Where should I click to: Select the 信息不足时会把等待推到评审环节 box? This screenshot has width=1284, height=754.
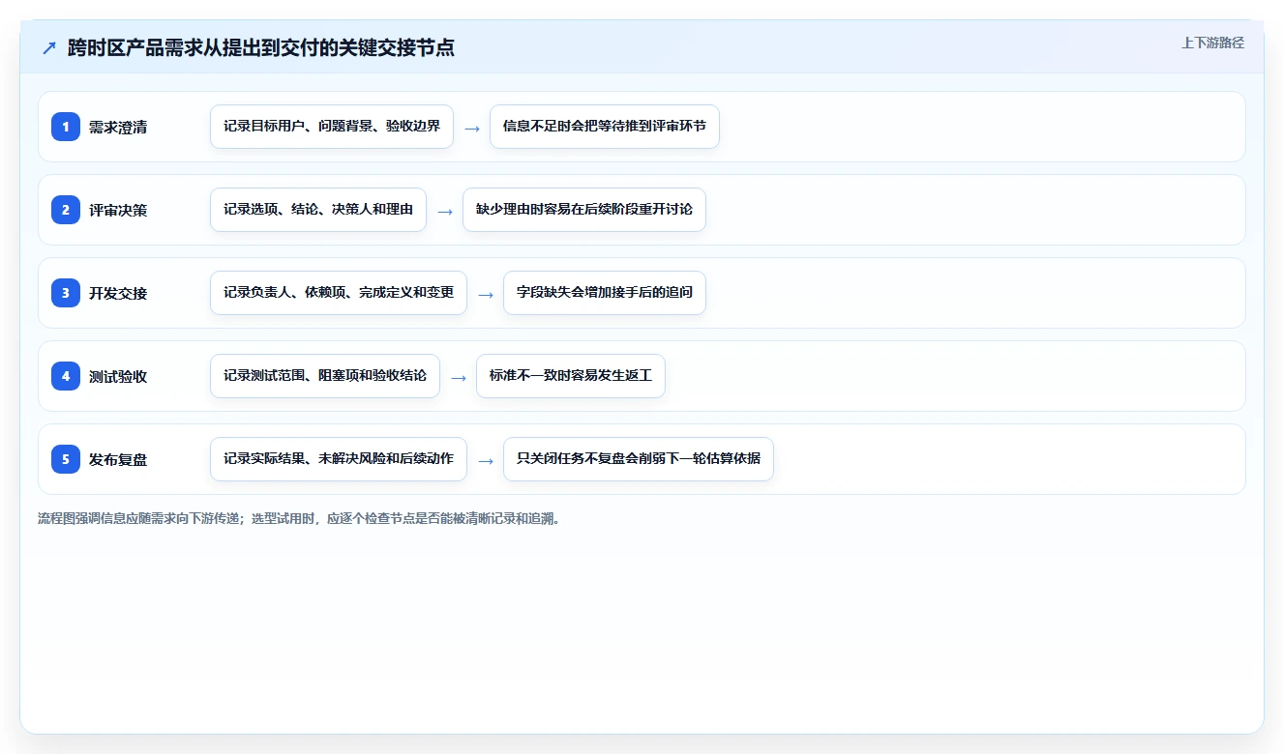605,127
